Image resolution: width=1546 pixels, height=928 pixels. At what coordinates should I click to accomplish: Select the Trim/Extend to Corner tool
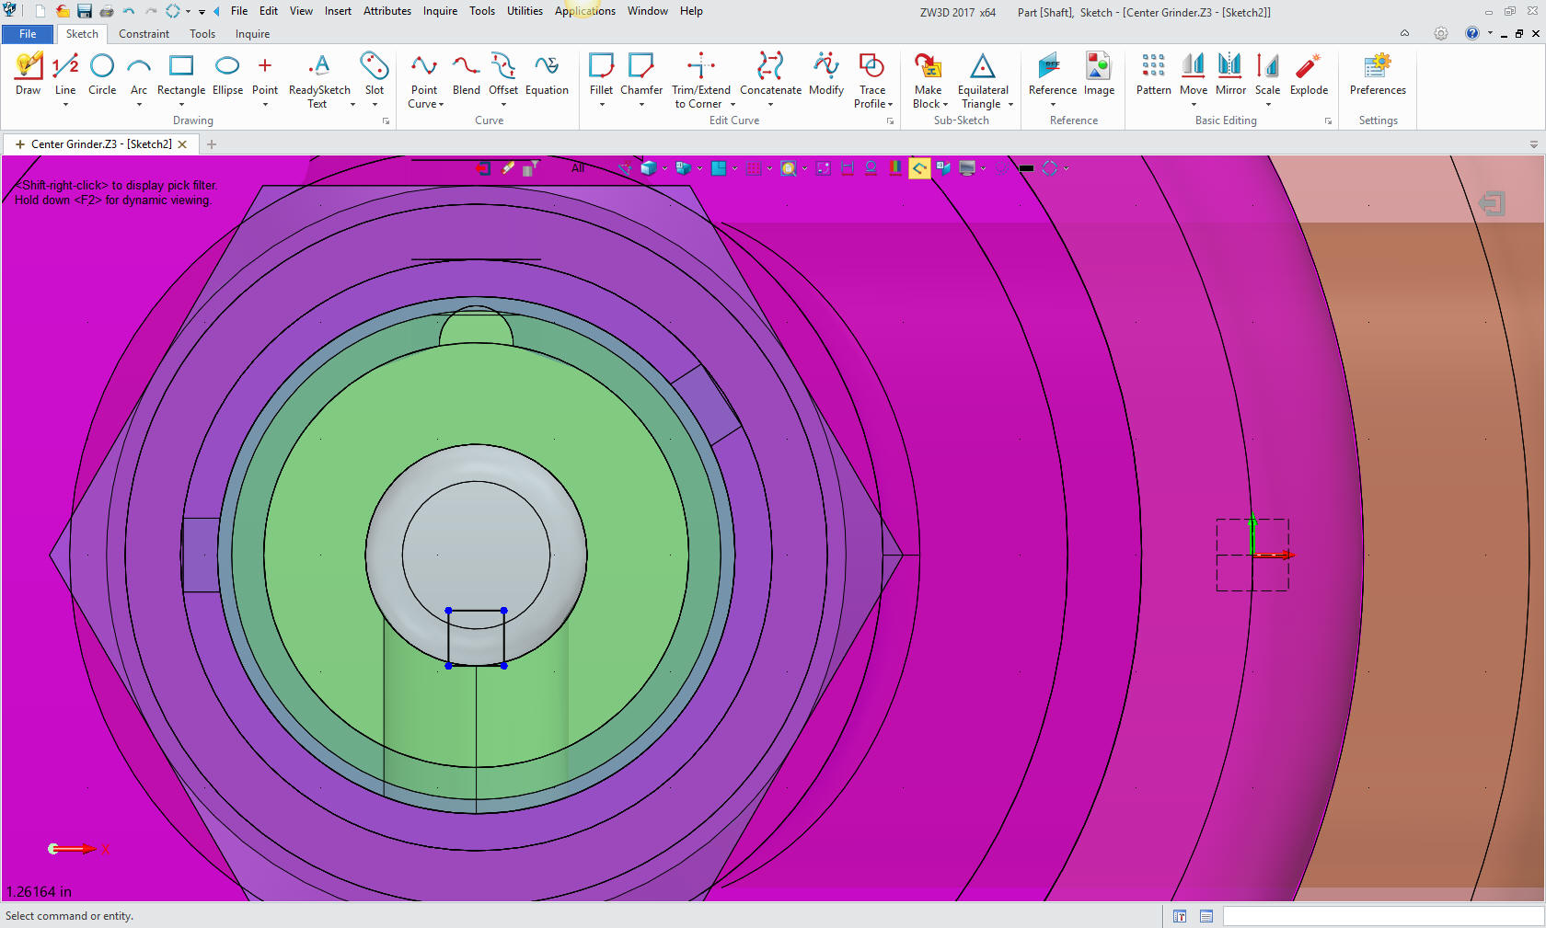(x=701, y=80)
